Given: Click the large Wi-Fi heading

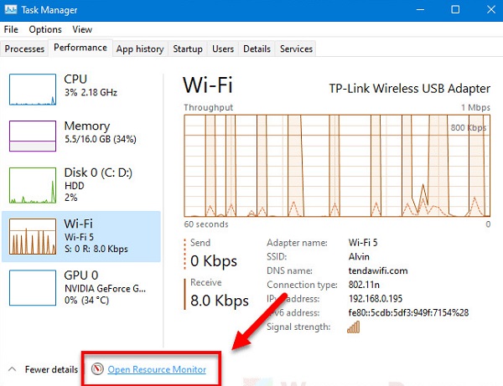Looking at the screenshot, I should point(208,85).
